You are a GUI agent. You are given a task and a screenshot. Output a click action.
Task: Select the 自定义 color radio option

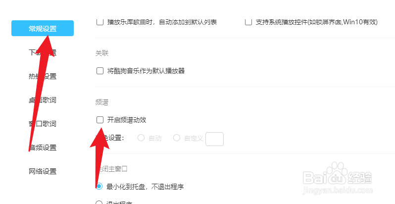[x=177, y=138]
